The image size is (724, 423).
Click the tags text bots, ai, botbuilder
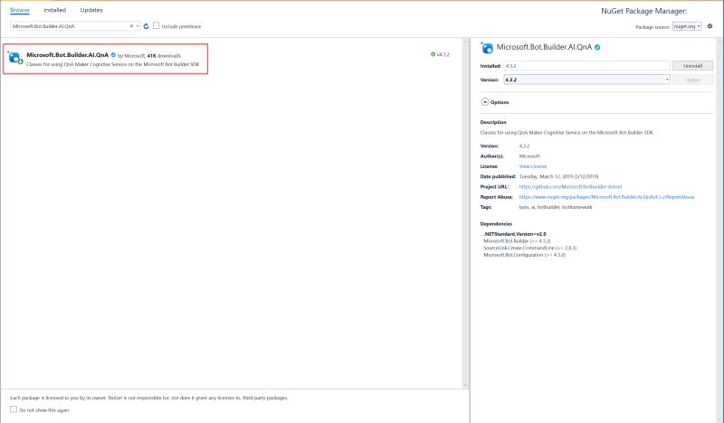[556, 207]
